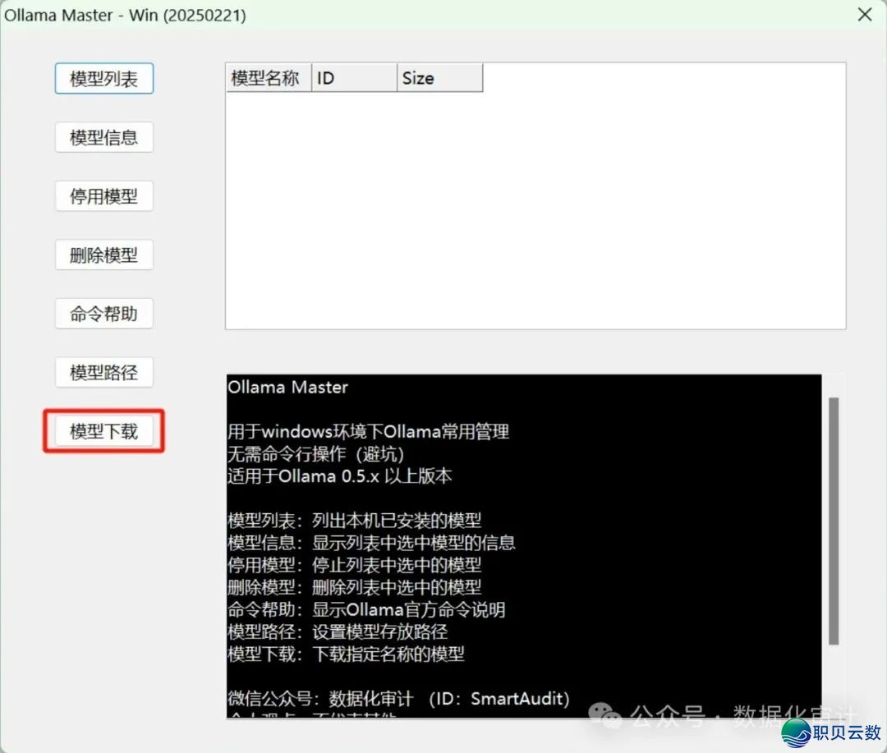
Task: Click the line '模型下载: 下载指定名称的模型'
Action: click(346, 654)
